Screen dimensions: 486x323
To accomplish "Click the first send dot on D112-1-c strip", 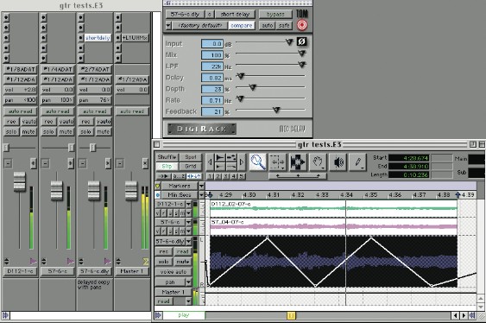I will [x=6, y=17].
